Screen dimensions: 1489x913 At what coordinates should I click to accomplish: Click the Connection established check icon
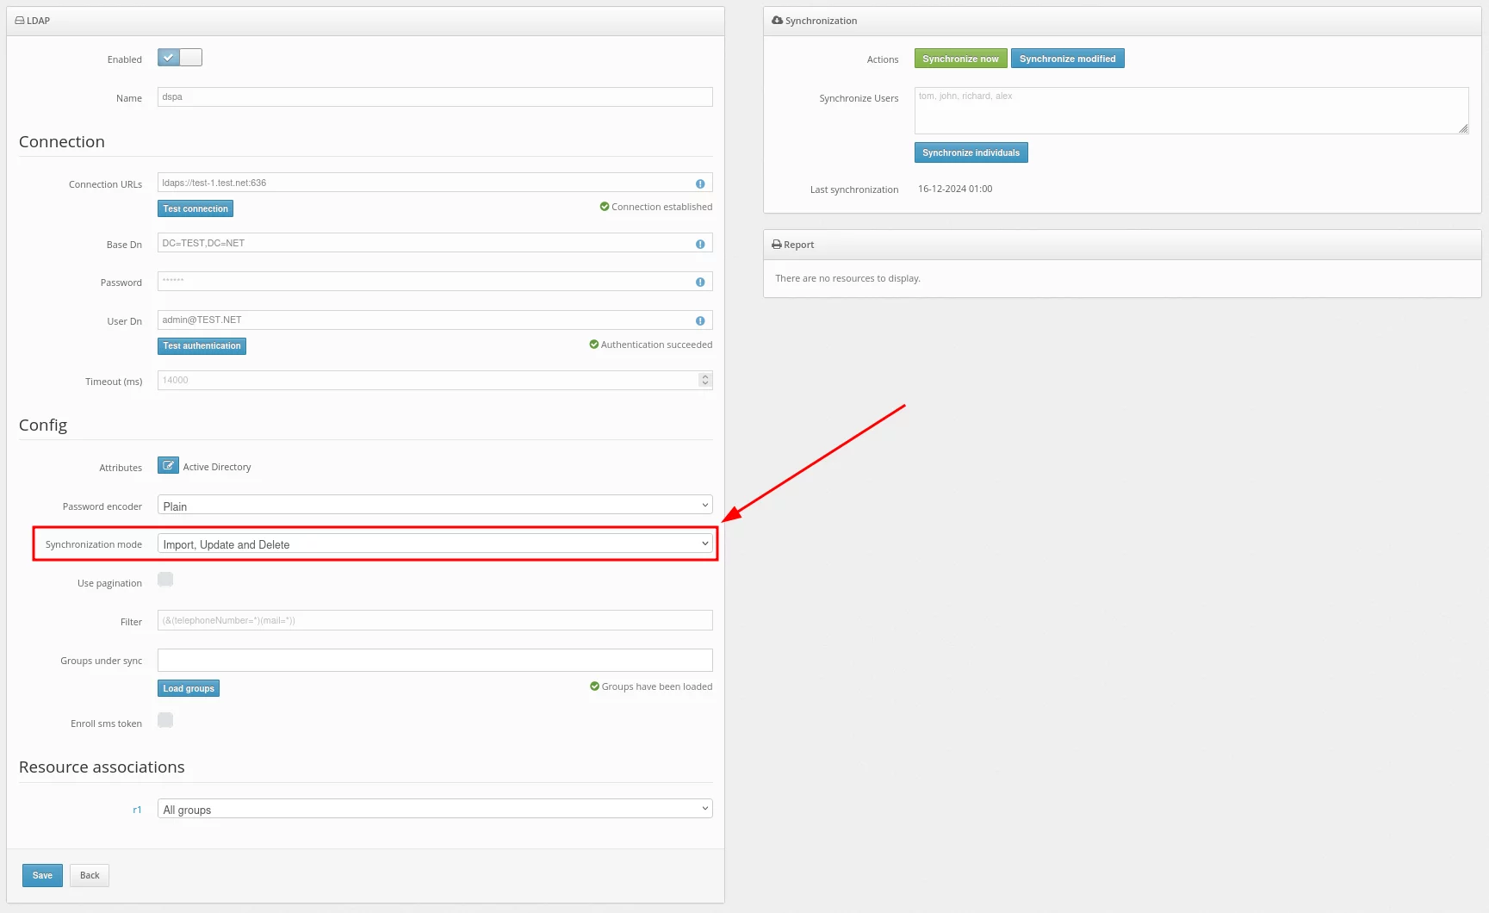[x=605, y=207]
